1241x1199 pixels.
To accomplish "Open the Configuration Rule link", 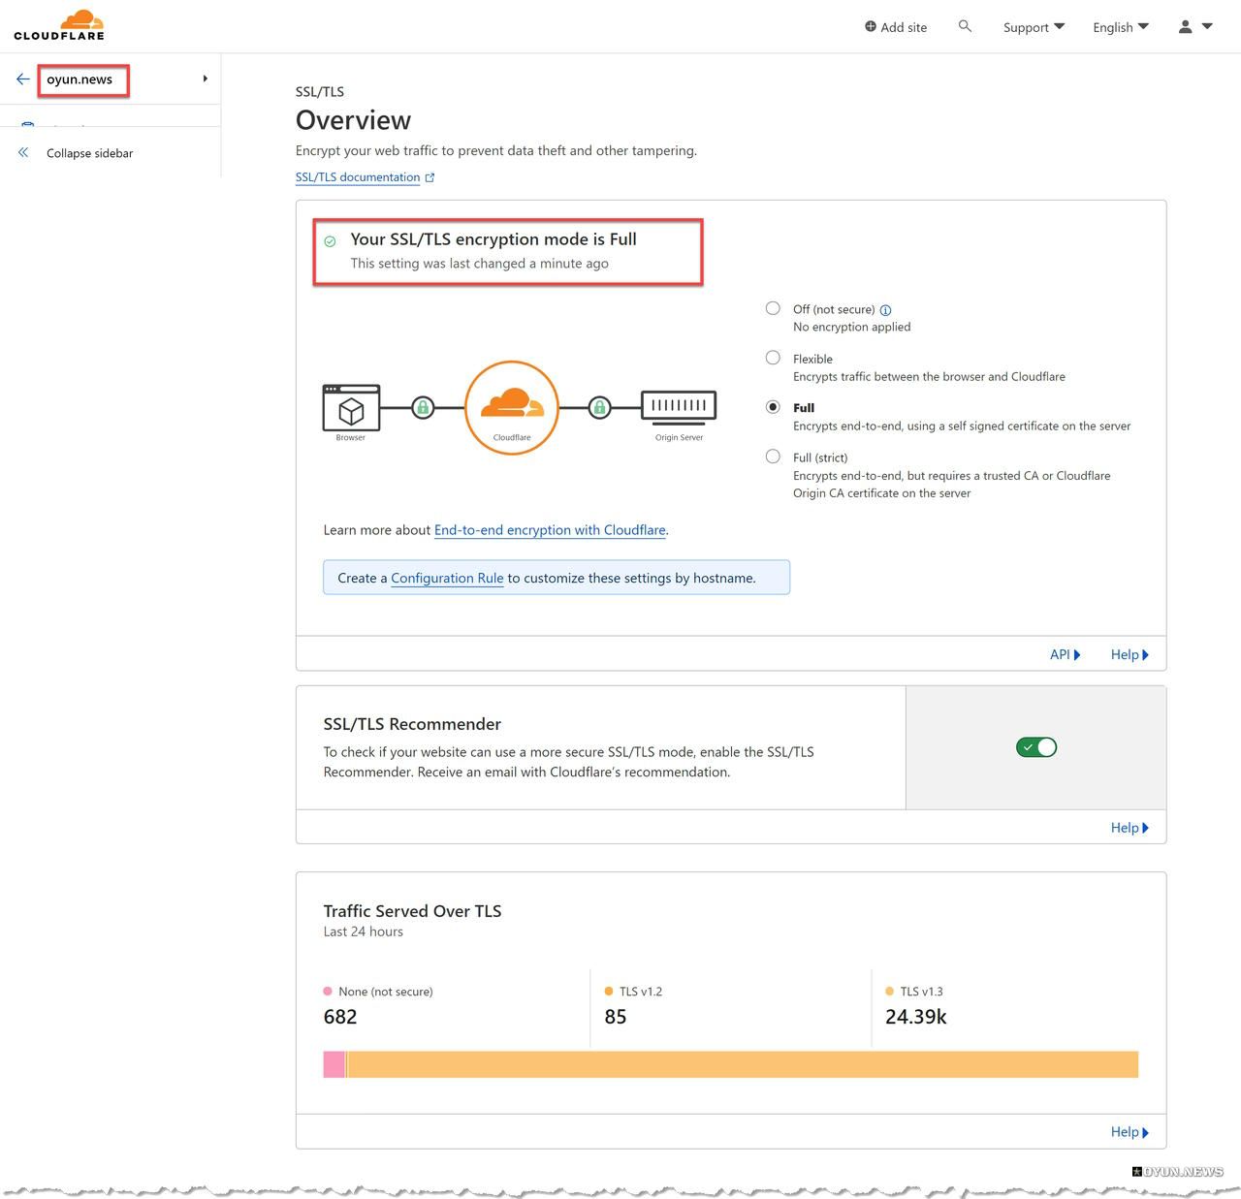I will (x=447, y=578).
